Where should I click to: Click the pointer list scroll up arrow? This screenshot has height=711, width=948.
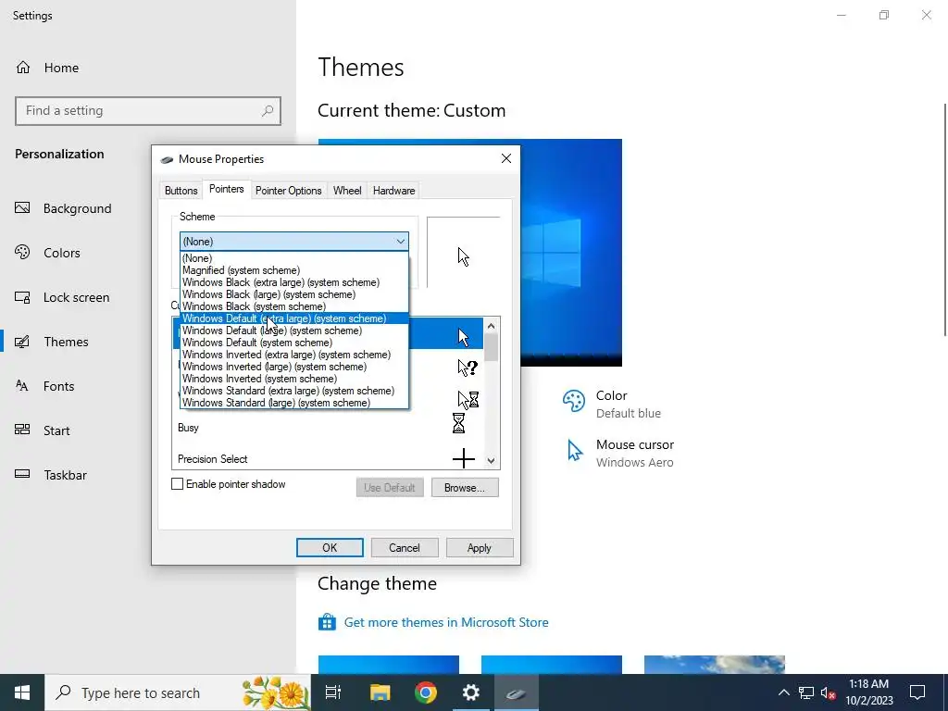tap(491, 326)
